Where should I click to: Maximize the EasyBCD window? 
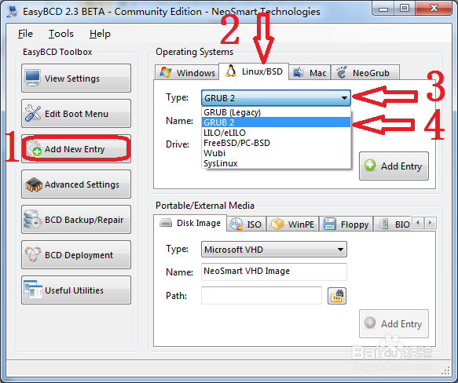tap(405, 8)
